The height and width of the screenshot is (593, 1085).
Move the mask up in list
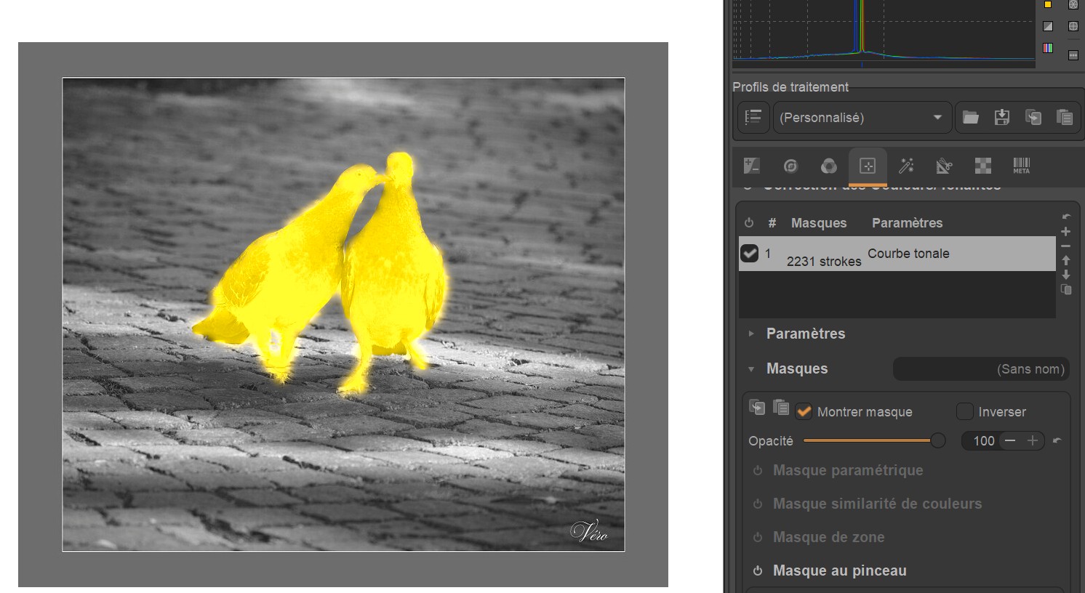coord(1065,260)
